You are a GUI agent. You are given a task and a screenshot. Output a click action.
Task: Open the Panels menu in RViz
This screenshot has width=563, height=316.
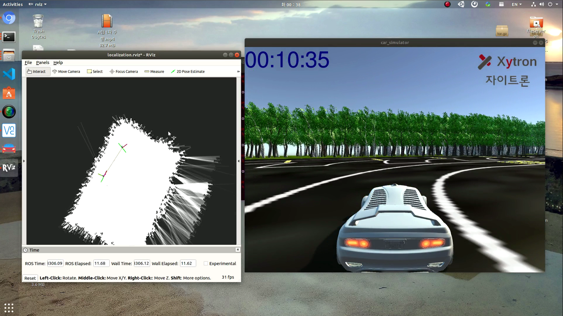pyautogui.click(x=43, y=62)
